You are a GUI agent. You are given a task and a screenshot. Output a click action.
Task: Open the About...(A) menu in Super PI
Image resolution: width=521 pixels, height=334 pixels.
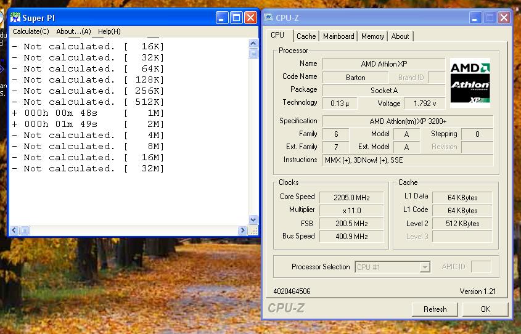click(x=73, y=31)
